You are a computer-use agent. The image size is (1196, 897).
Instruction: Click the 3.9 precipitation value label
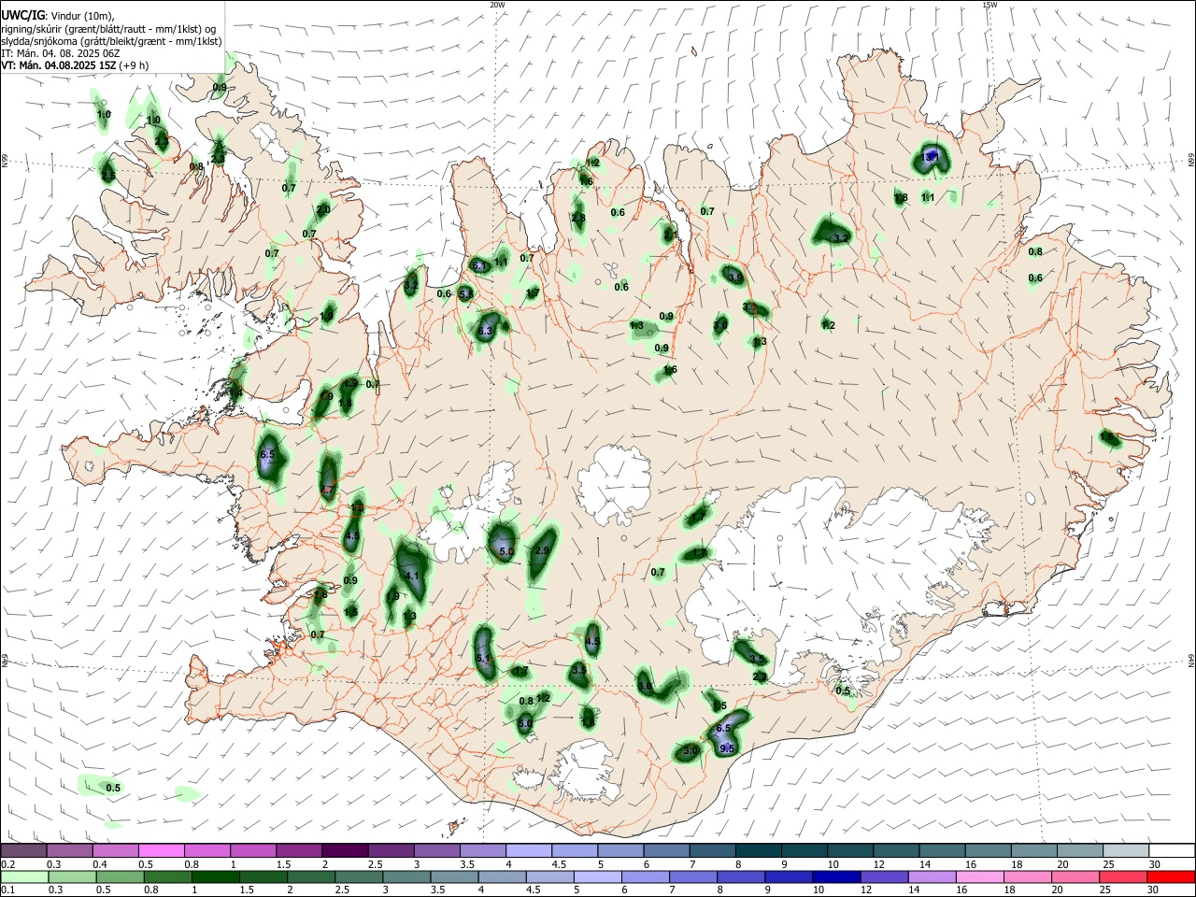pos(735,277)
